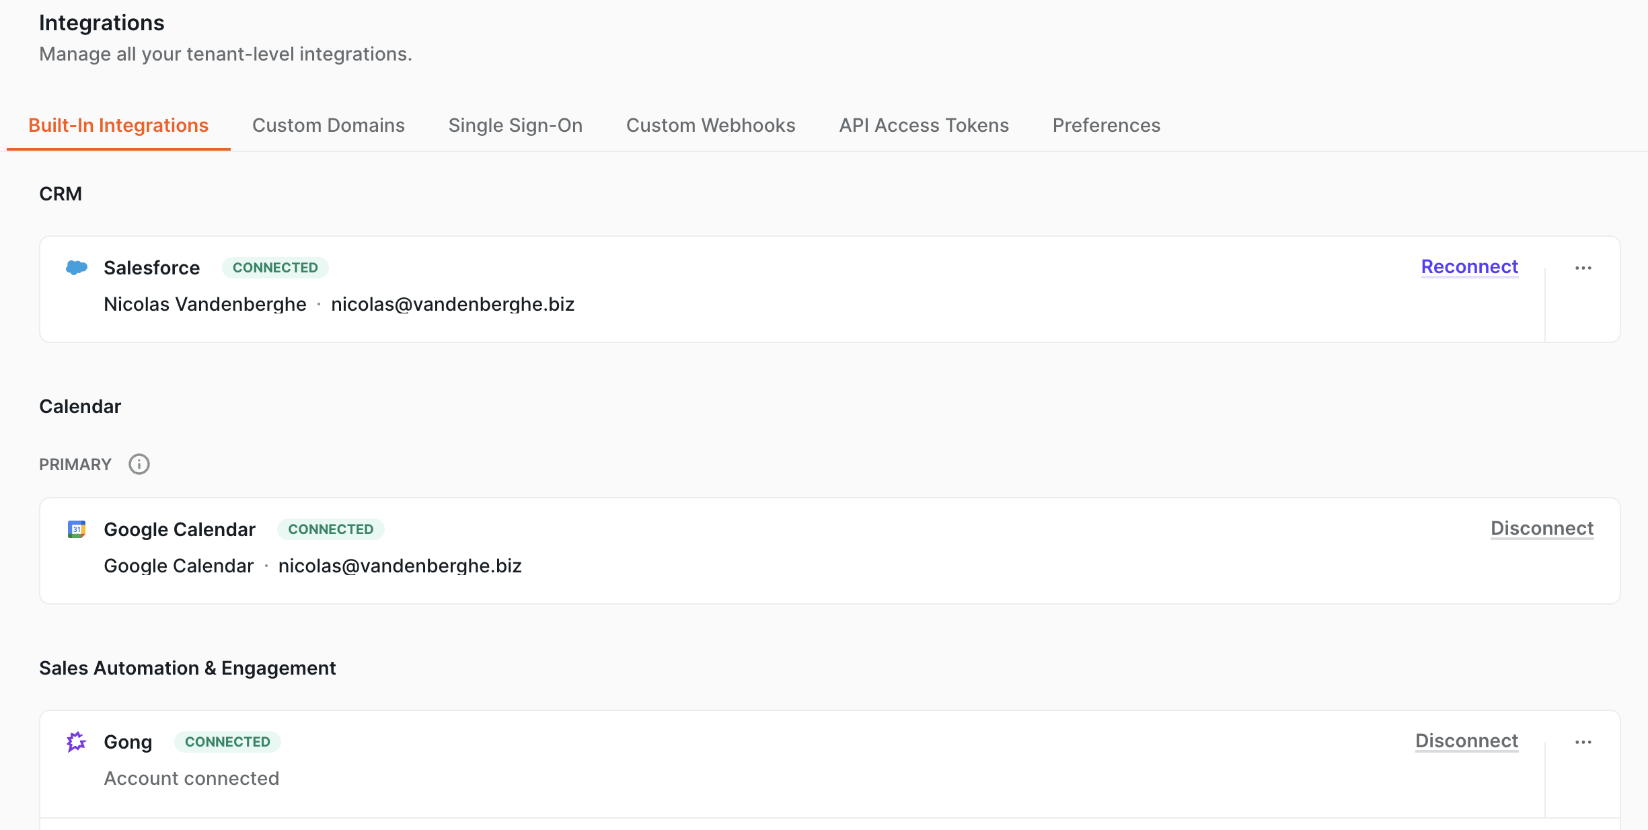Go to the Custom Webhooks tab
The image size is (1648, 830).
tap(710, 125)
